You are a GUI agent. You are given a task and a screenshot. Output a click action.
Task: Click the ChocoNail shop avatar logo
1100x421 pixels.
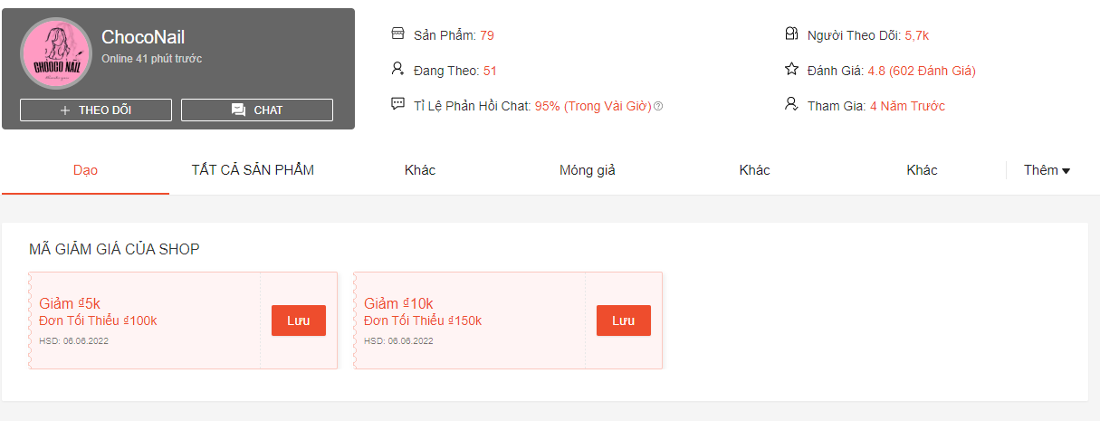(55, 53)
